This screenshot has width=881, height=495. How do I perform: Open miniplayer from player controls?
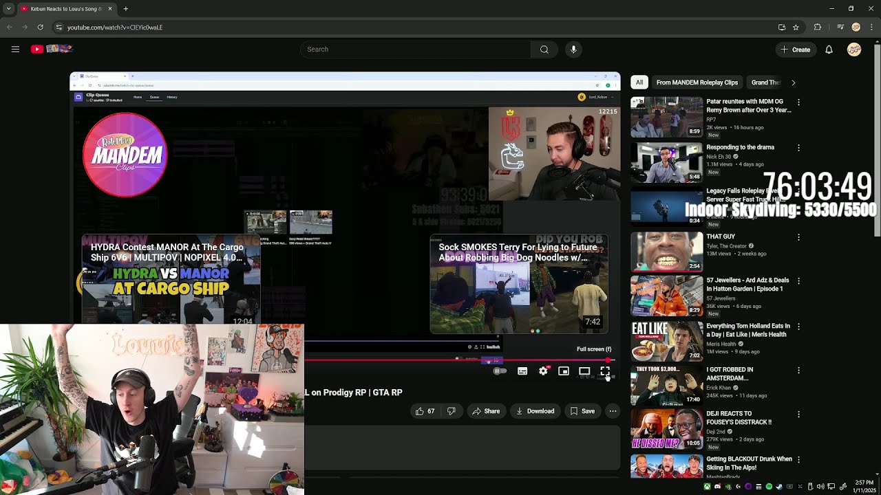pos(564,371)
